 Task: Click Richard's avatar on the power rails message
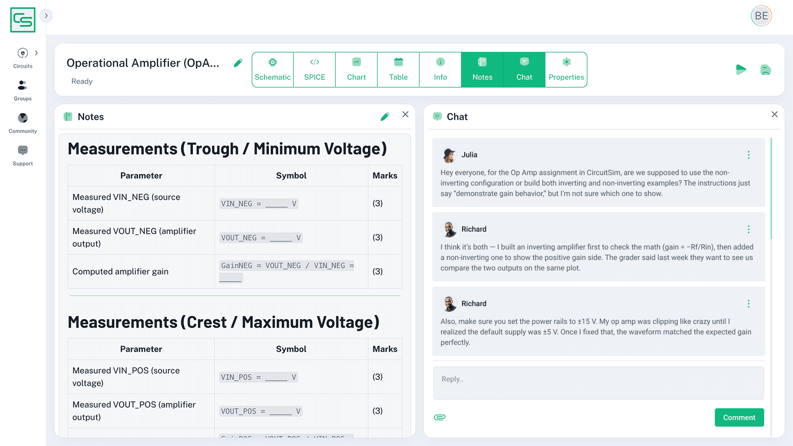click(x=449, y=303)
